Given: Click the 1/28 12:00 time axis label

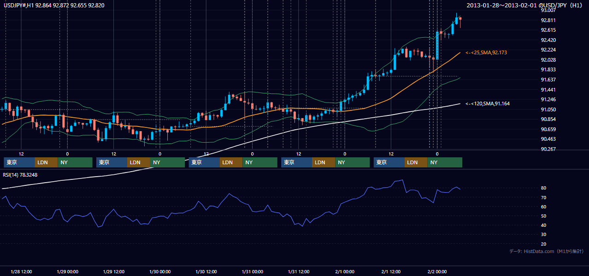Looking at the screenshot, I should (x=21, y=272).
